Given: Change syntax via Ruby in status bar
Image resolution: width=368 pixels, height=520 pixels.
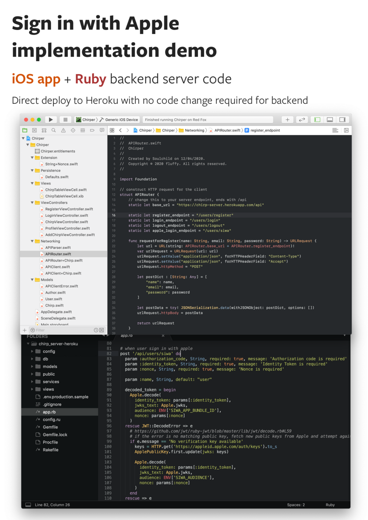Looking at the screenshot, I should tap(330, 505).
